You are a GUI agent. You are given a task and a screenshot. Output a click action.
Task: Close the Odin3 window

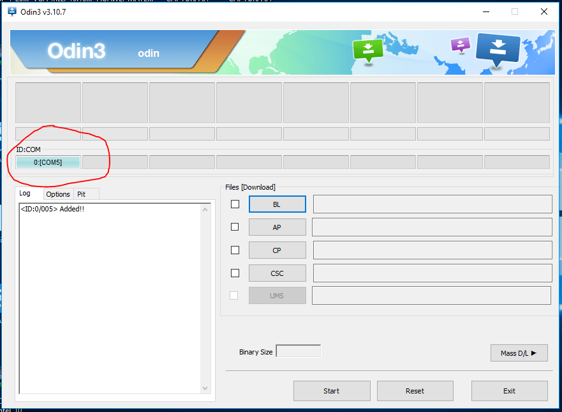pyautogui.click(x=544, y=11)
